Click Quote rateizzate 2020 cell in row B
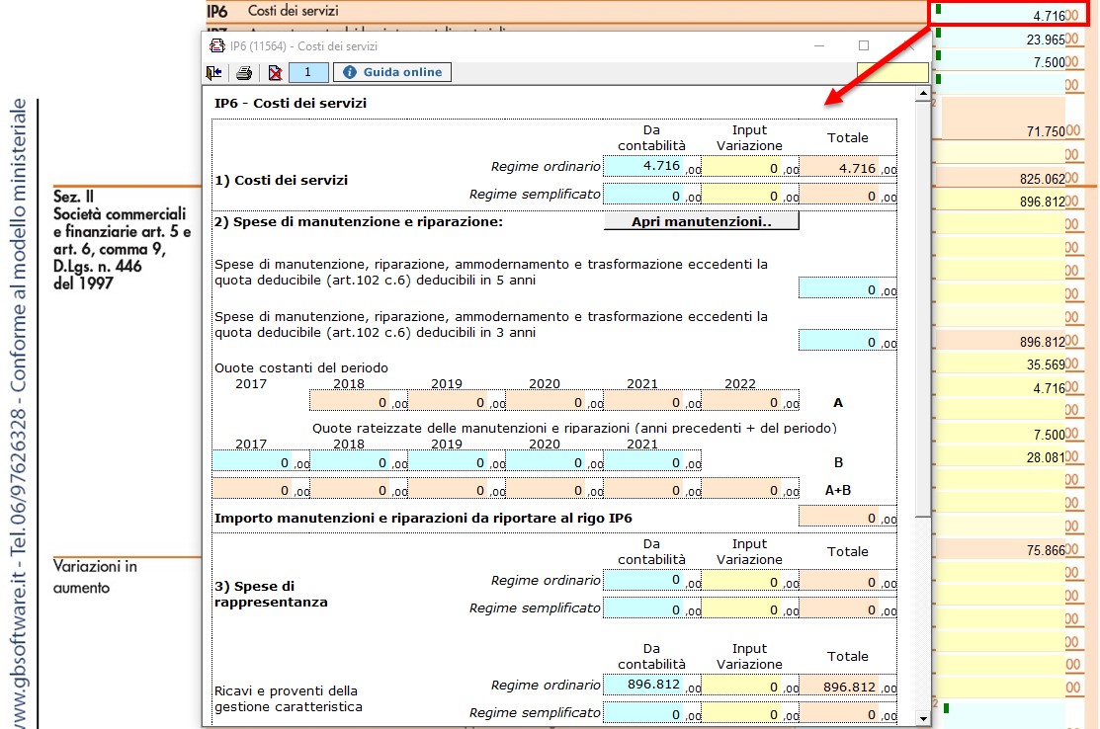This screenshot has height=729, width=1100. coord(554,461)
